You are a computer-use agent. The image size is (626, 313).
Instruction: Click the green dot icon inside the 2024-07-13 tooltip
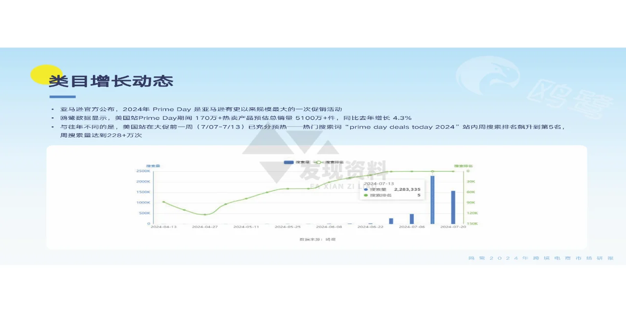click(365, 195)
